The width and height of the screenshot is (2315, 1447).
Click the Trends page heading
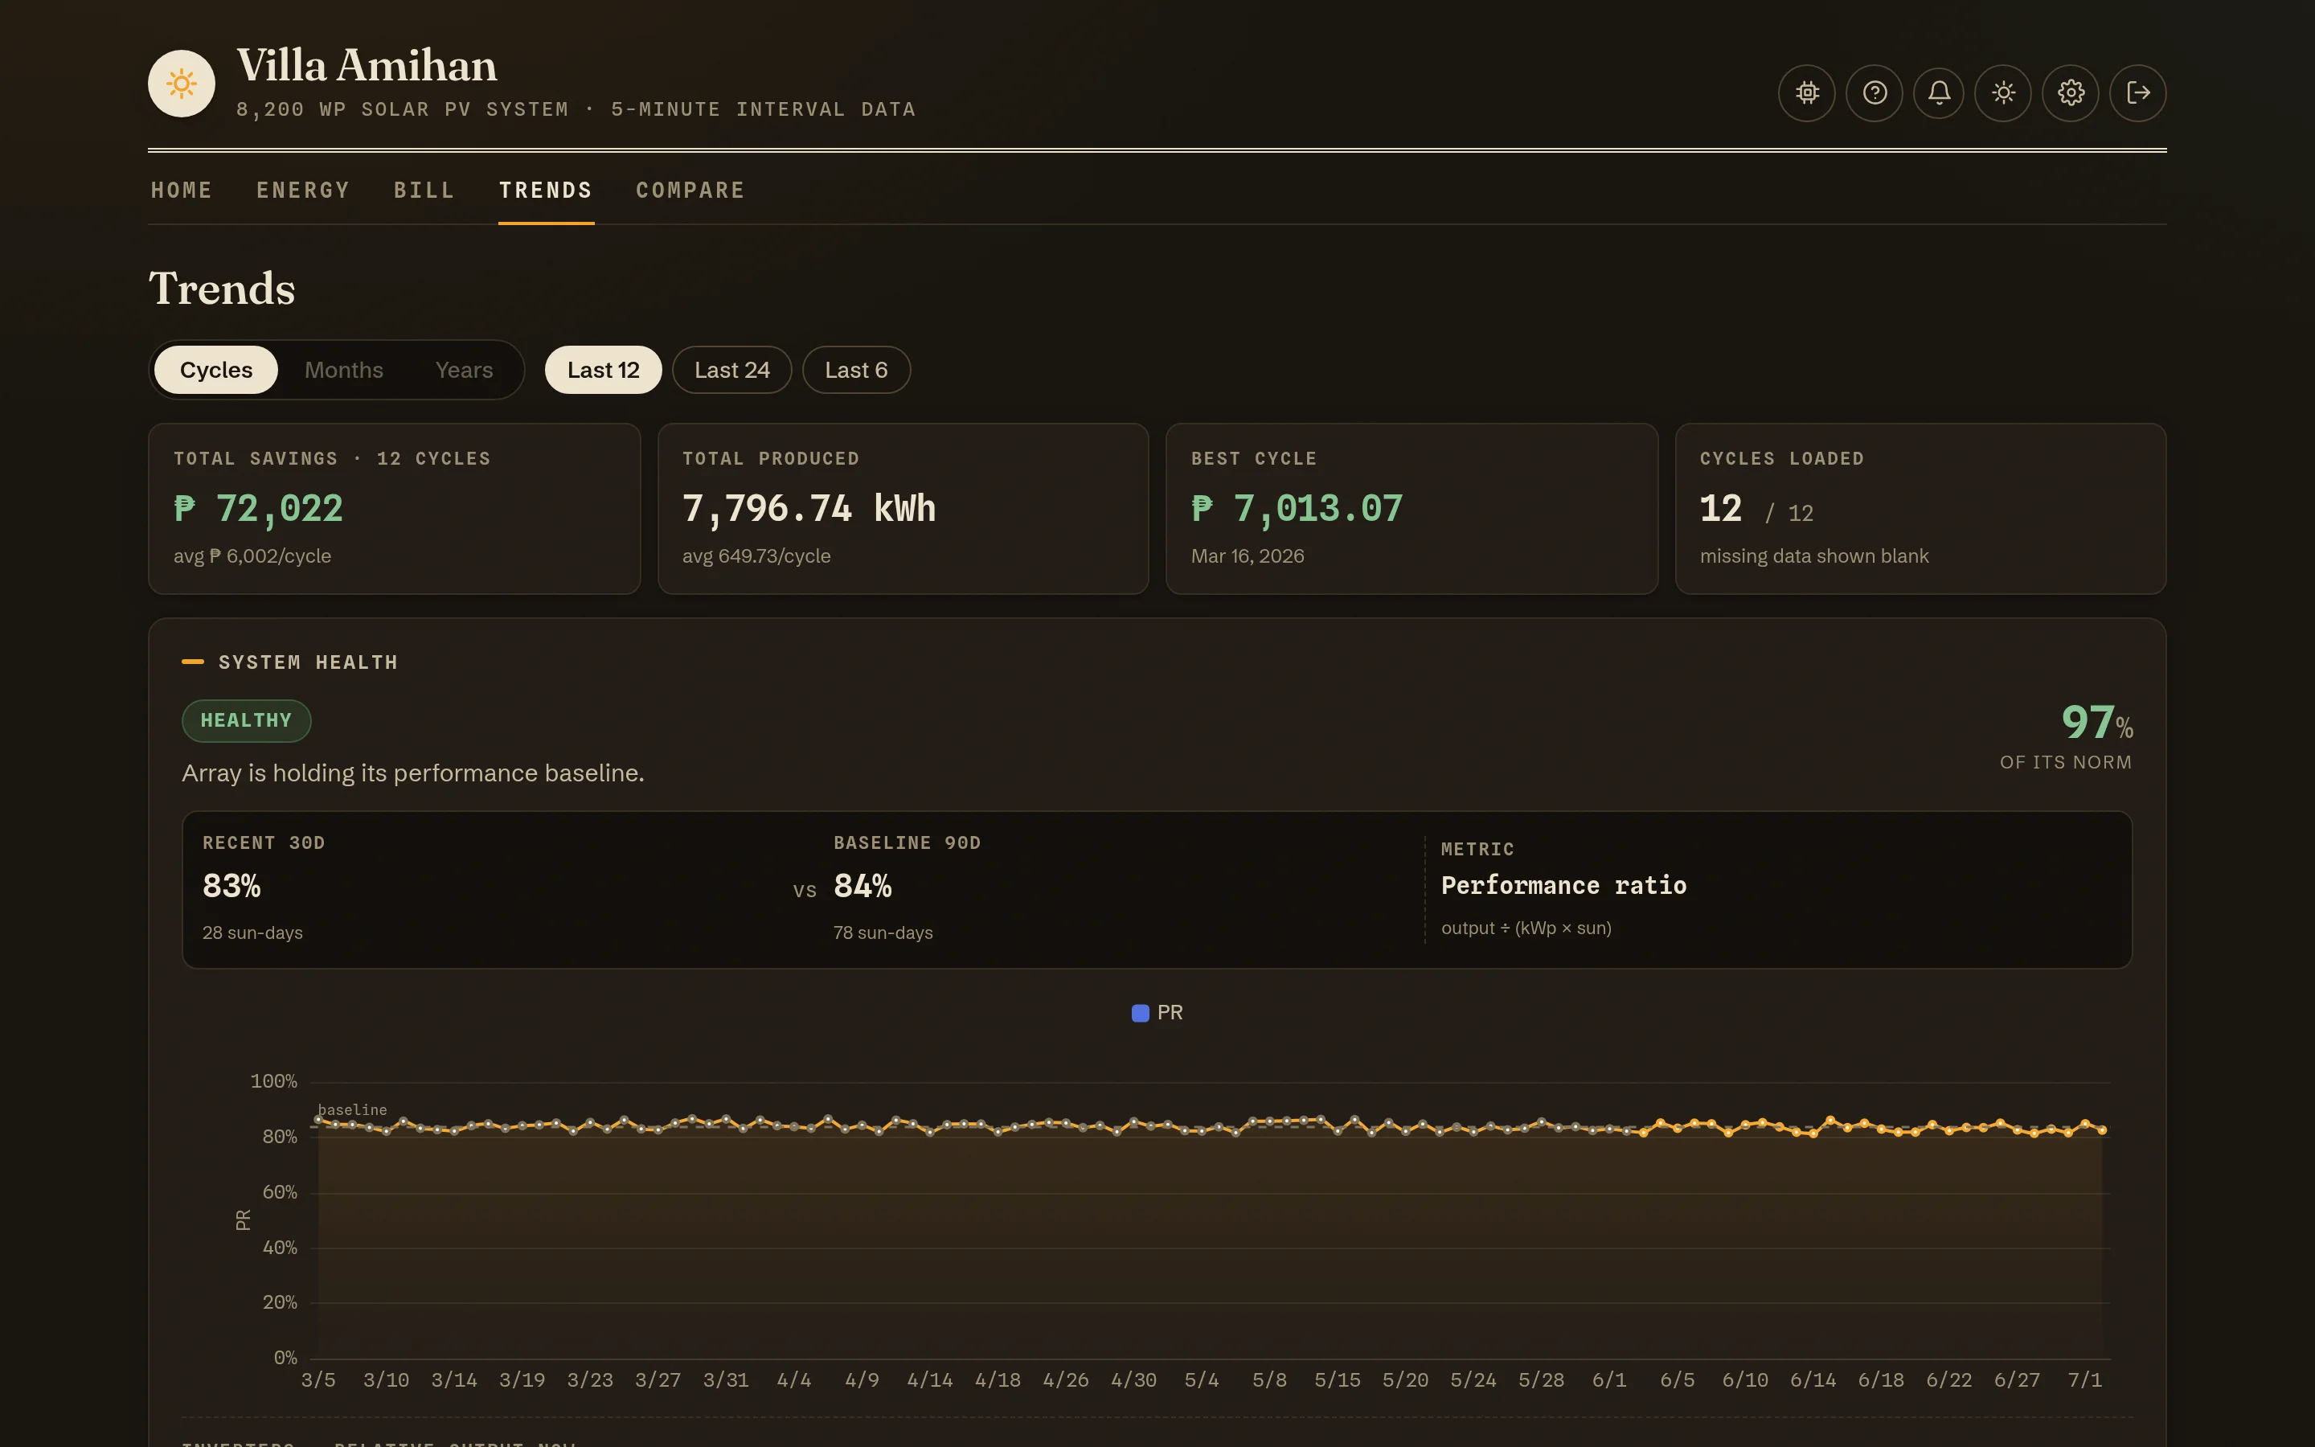[222, 288]
